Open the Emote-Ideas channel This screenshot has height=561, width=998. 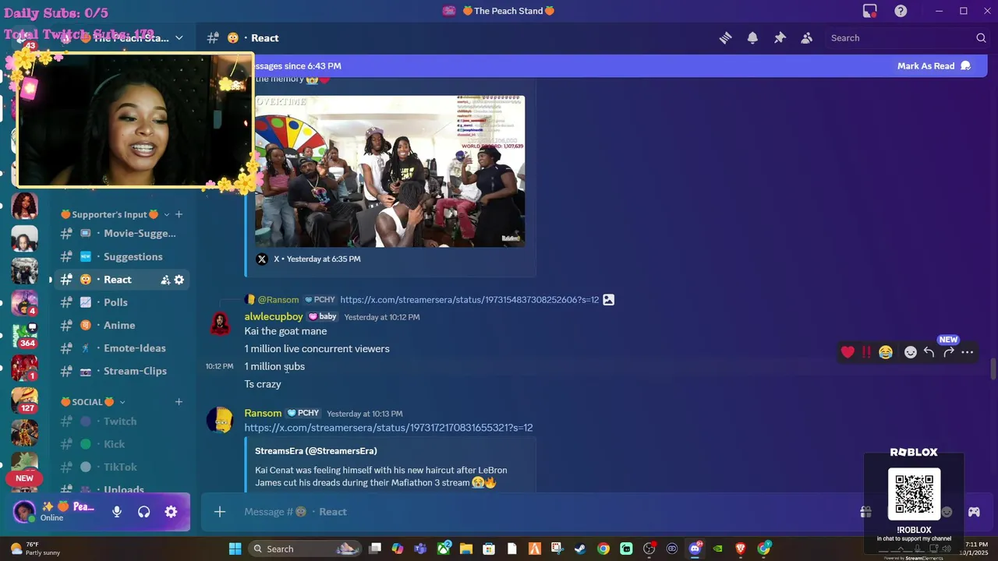(122, 348)
